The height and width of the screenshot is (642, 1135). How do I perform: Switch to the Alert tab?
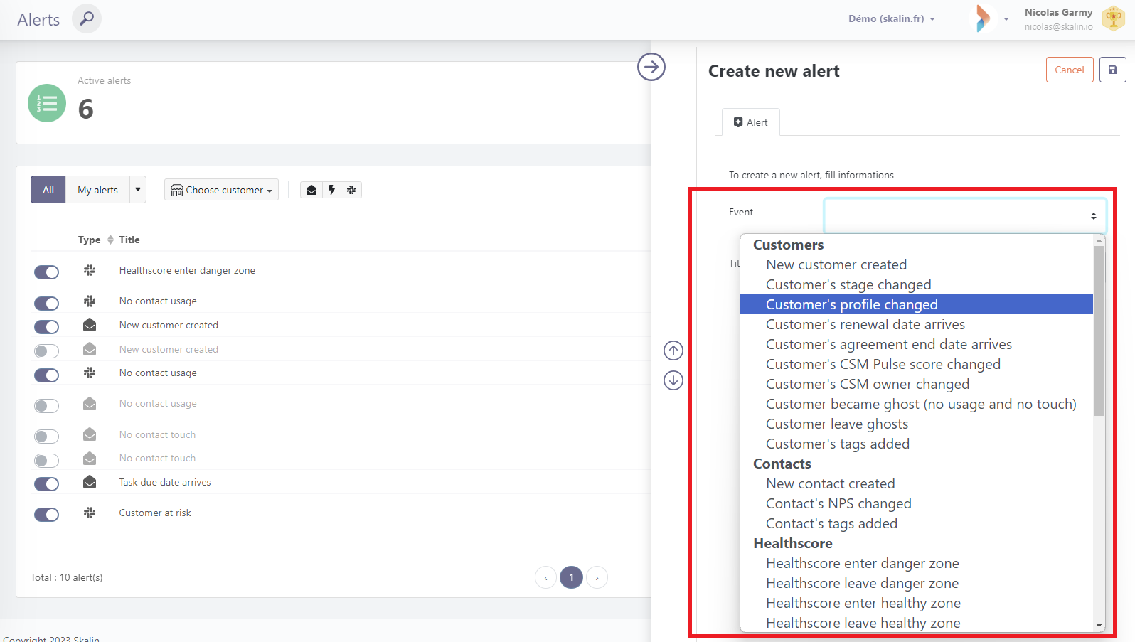750,122
